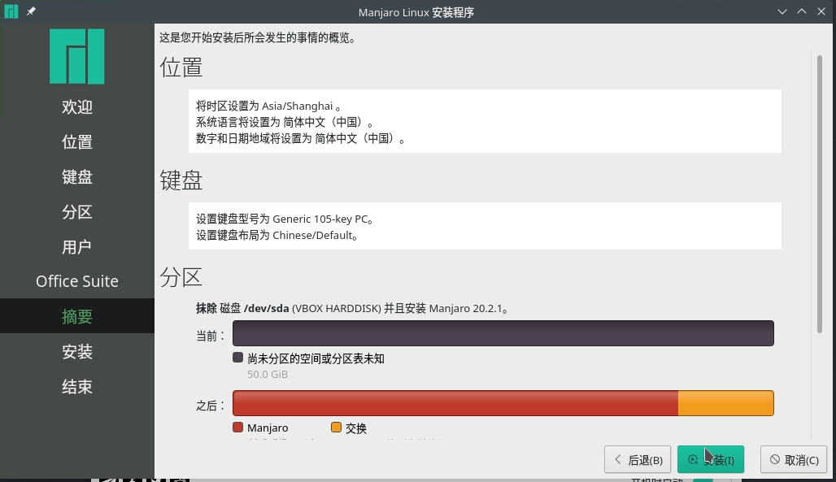Select the 用户 step in the sidebar
The image size is (836, 482).
(x=77, y=247)
